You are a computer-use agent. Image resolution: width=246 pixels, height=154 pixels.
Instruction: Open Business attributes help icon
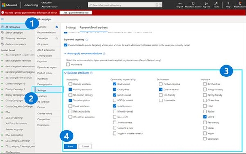click(x=91, y=73)
